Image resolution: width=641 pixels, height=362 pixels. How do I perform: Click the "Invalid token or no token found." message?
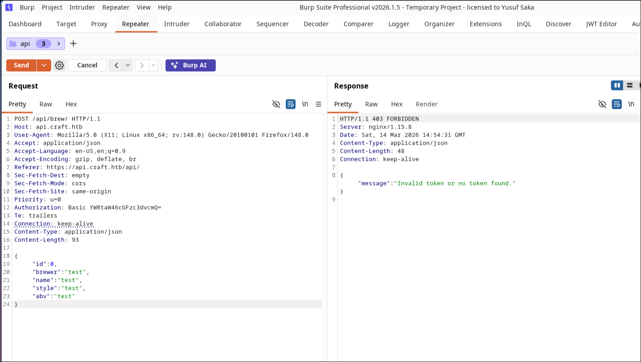point(455,183)
